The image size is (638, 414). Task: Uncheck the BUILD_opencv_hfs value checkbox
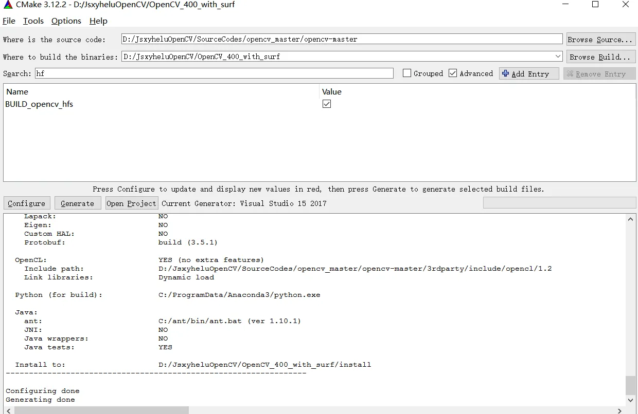327,104
